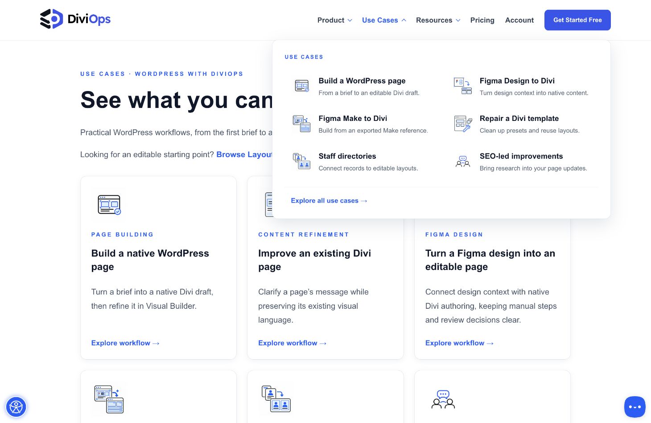651x423 pixels.
Task: Click Get Started Free button
Action: tap(577, 20)
